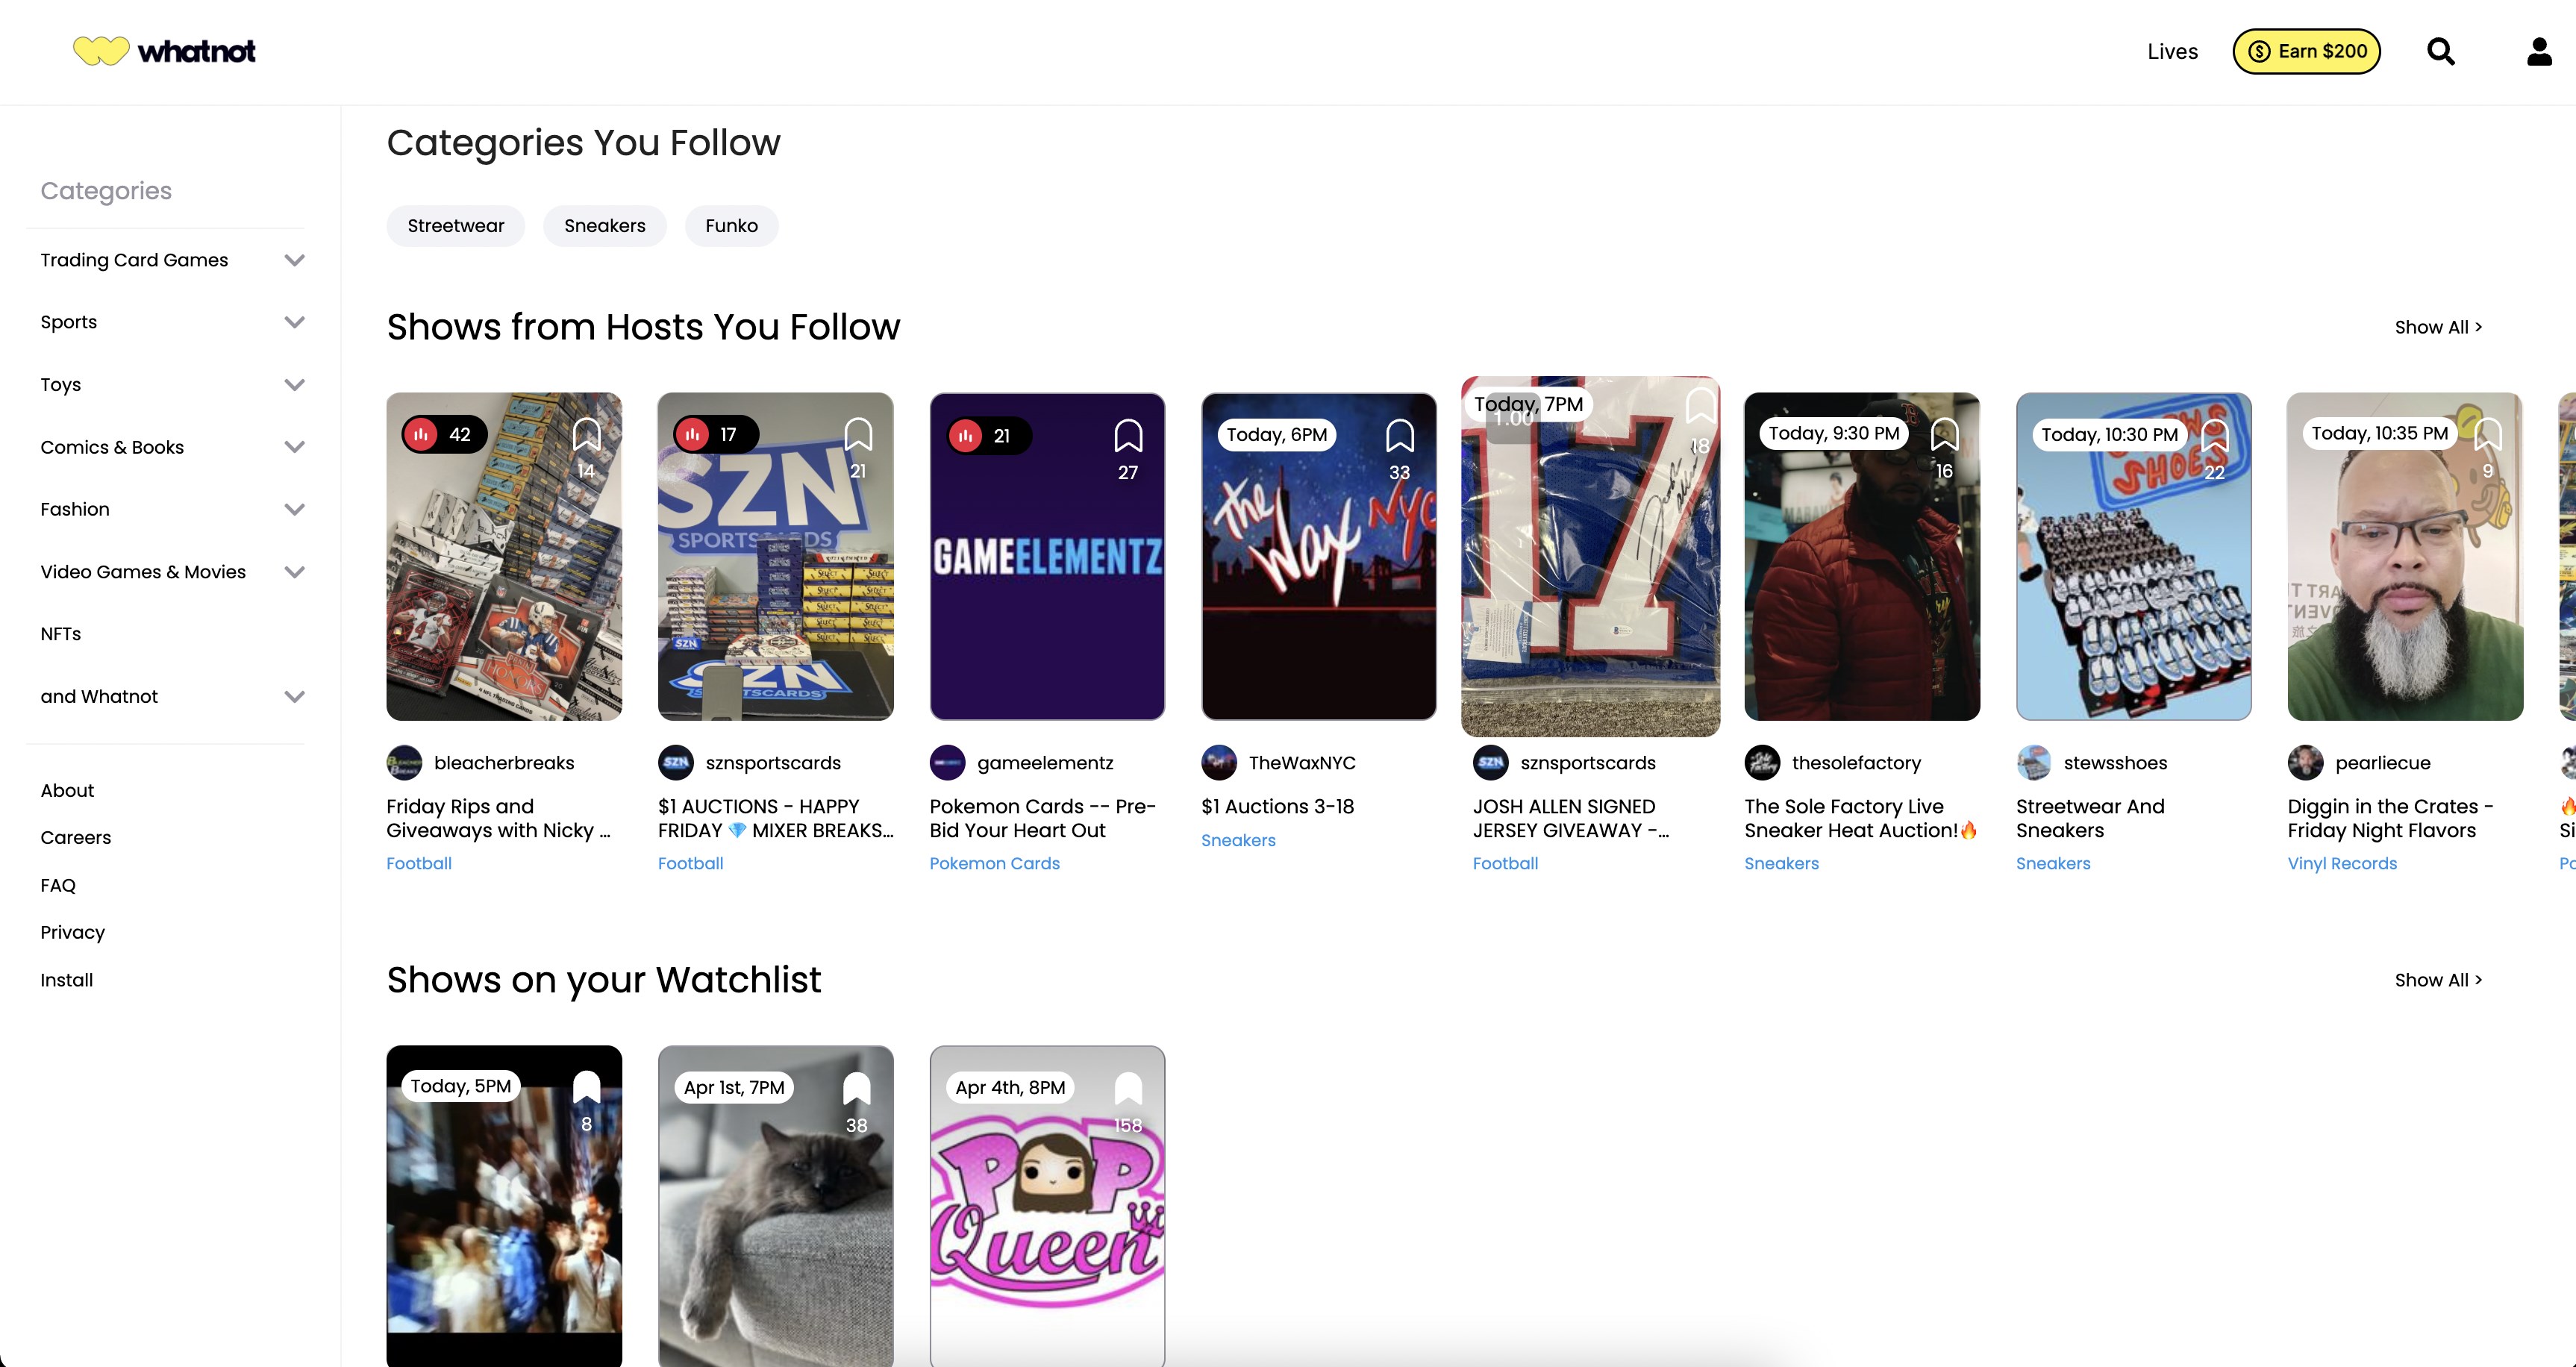Open bleacherbreaks host avatar

tap(404, 763)
